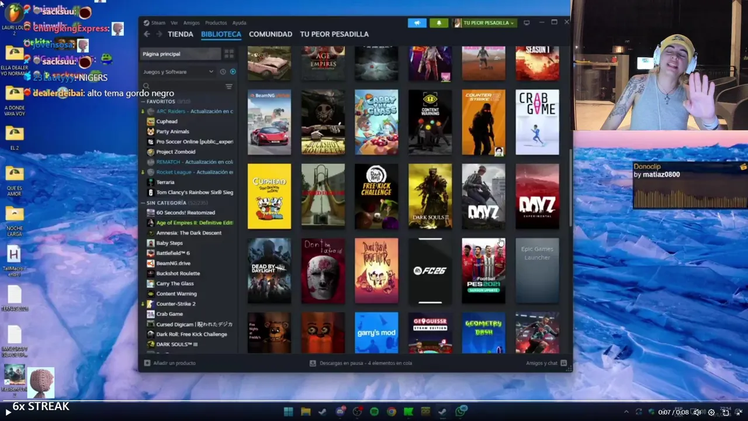The height and width of the screenshot is (421, 748).
Task: Open the Ayuda menu
Action: [x=239, y=23]
